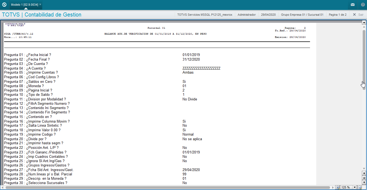367x190 pixels.
Task: Click the No se aplica value
Action: pyautogui.click(x=192, y=139)
